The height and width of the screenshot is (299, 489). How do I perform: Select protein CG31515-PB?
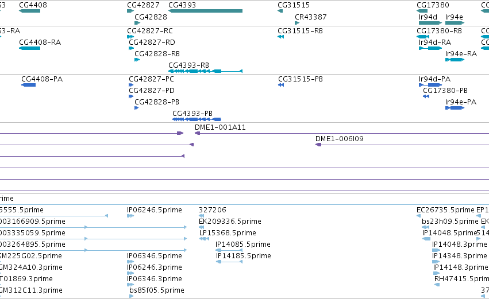(301, 79)
